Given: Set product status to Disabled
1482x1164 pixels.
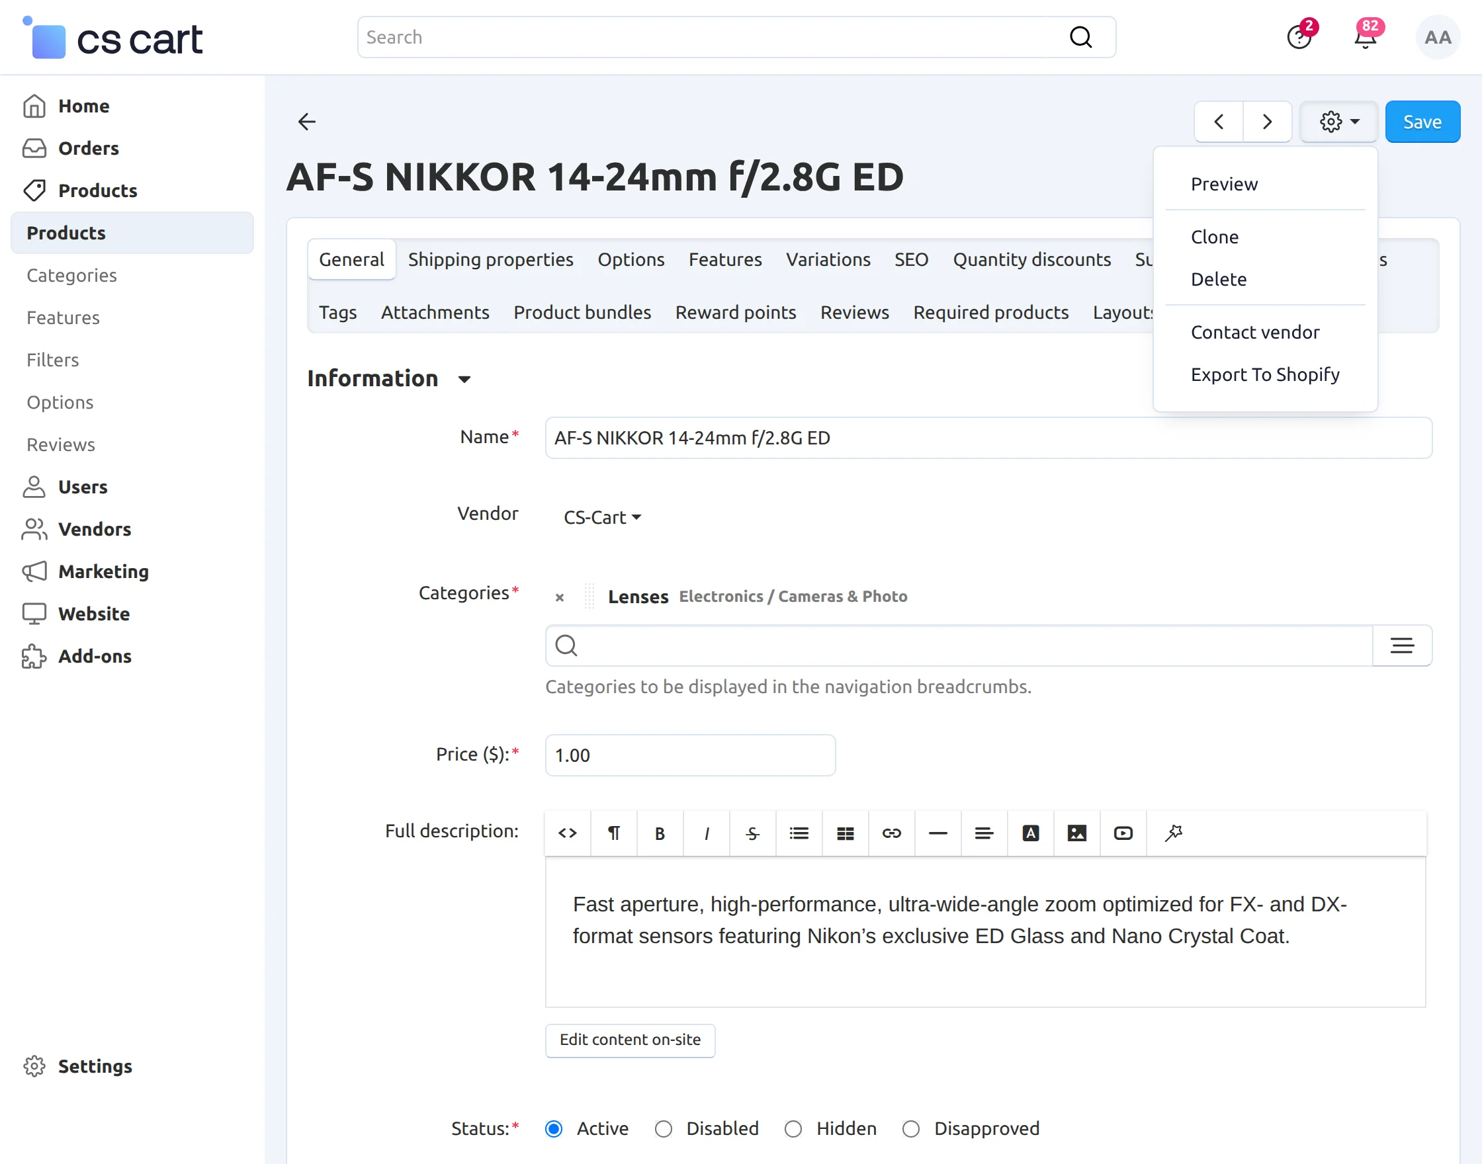Looking at the screenshot, I should pos(663,1129).
